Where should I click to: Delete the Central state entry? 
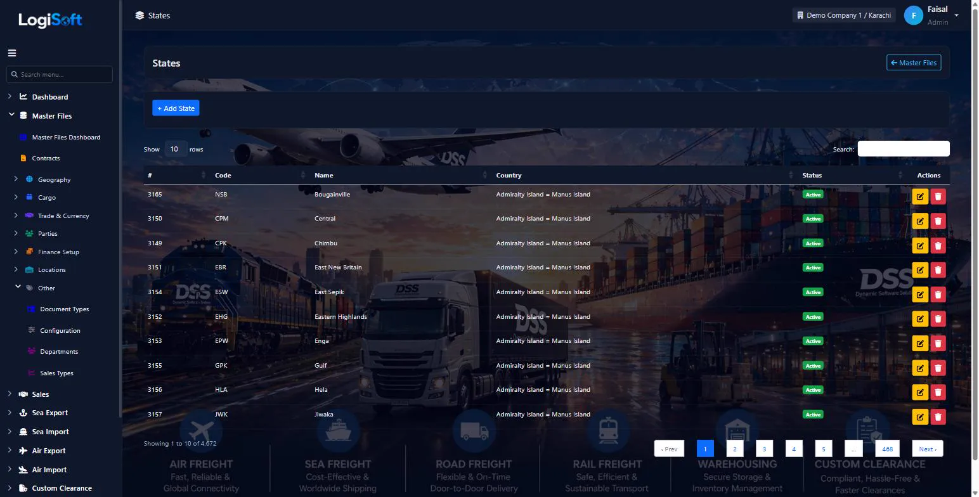pyautogui.click(x=938, y=221)
